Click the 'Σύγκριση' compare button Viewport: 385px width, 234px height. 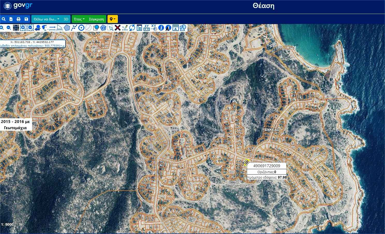tap(96, 19)
